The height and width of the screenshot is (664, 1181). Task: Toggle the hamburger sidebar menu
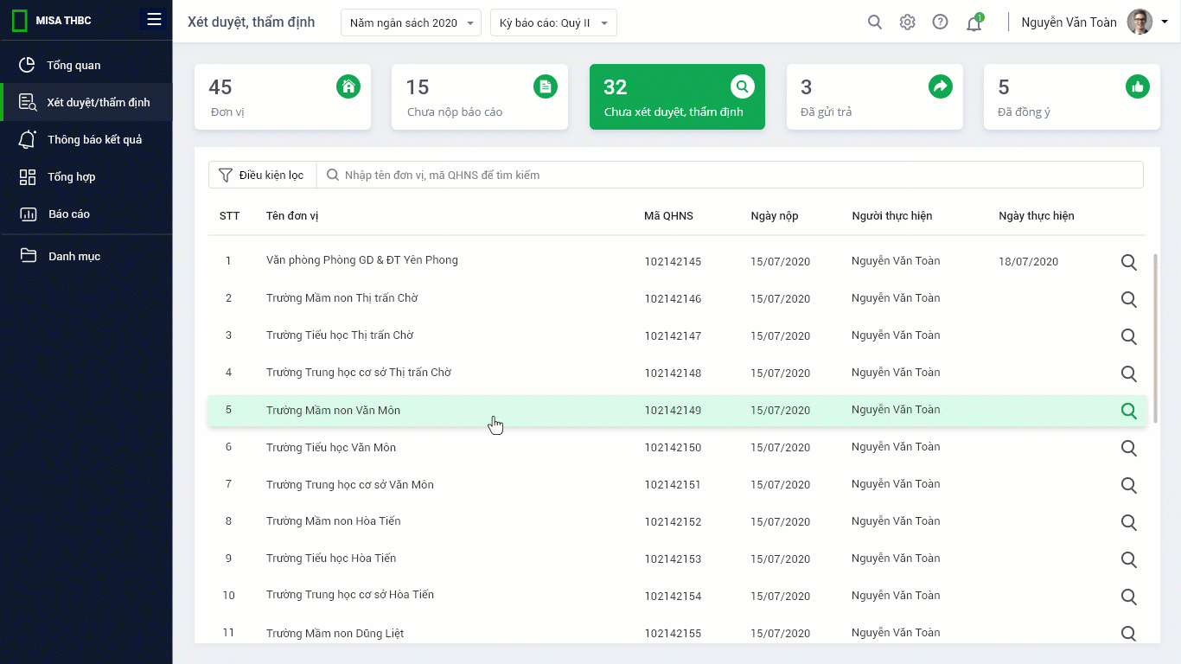154,20
